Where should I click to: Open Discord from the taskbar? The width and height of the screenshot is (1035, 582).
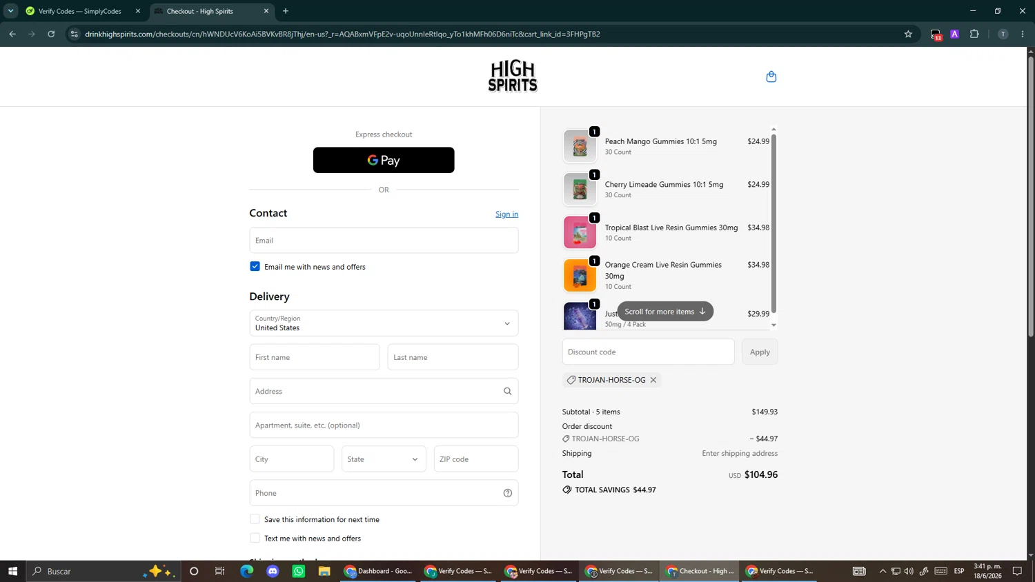(273, 571)
